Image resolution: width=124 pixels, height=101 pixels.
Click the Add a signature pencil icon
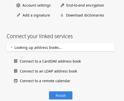(x=19, y=15)
